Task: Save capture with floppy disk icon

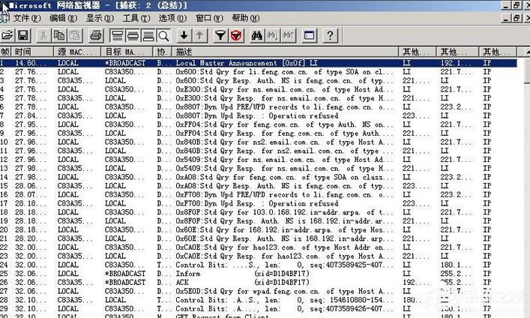Action: click(23, 35)
